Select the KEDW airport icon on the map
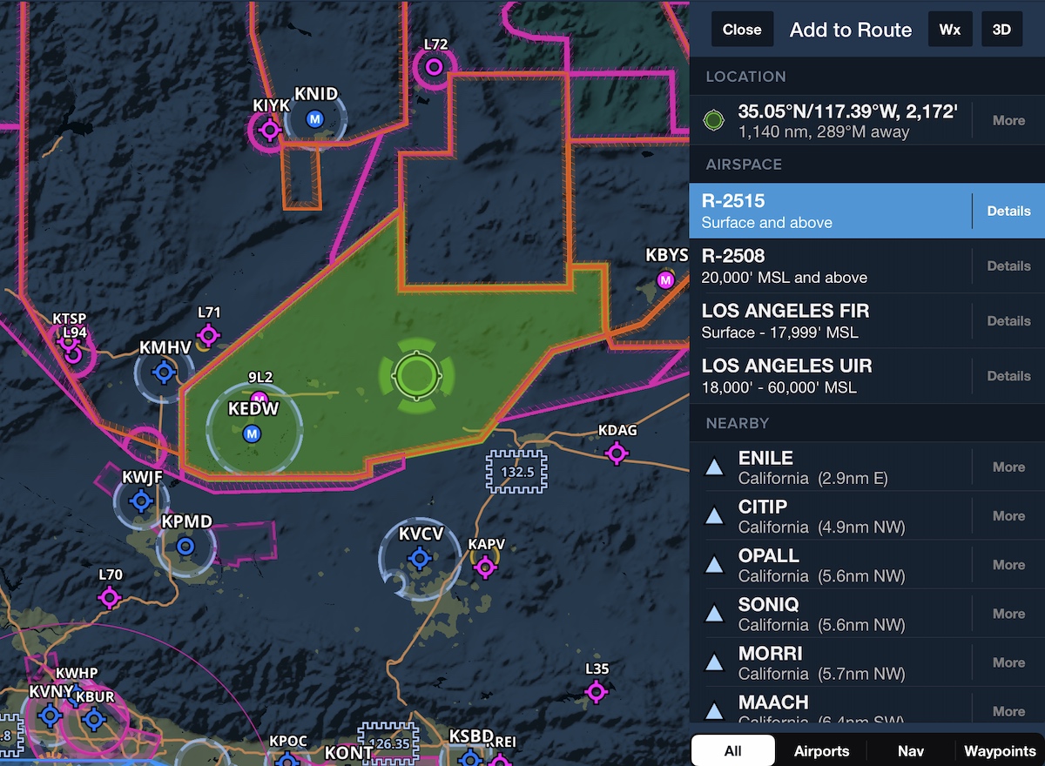 coord(253,432)
